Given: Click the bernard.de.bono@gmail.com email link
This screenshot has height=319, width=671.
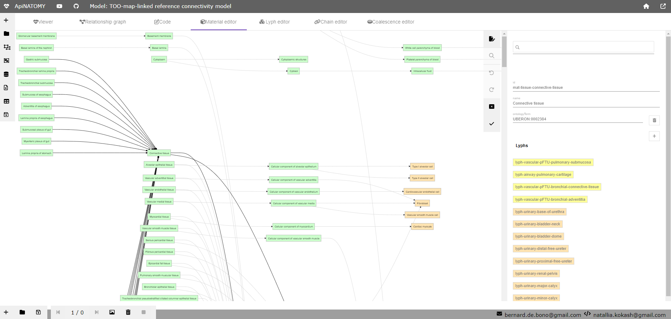Looking at the screenshot, I should point(542,315).
